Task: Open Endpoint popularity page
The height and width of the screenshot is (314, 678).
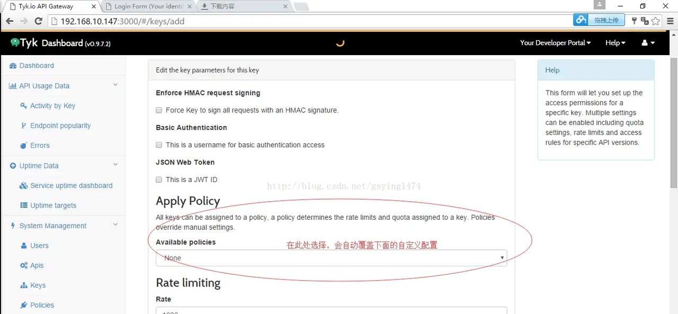Action: pos(61,125)
